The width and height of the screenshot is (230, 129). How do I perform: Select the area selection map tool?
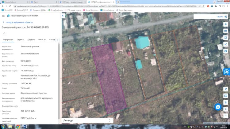[x=226, y=38]
